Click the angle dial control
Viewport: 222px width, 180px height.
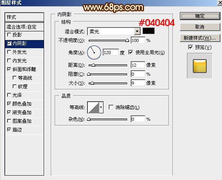point(94,53)
